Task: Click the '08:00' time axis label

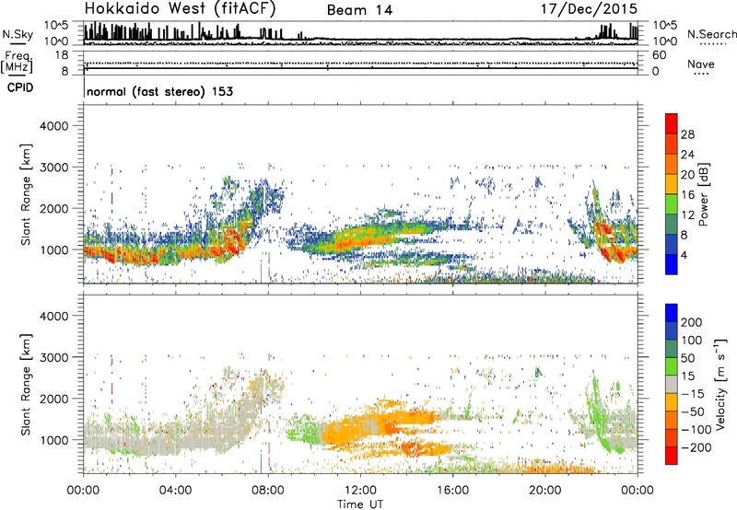Action: tap(268, 491)
